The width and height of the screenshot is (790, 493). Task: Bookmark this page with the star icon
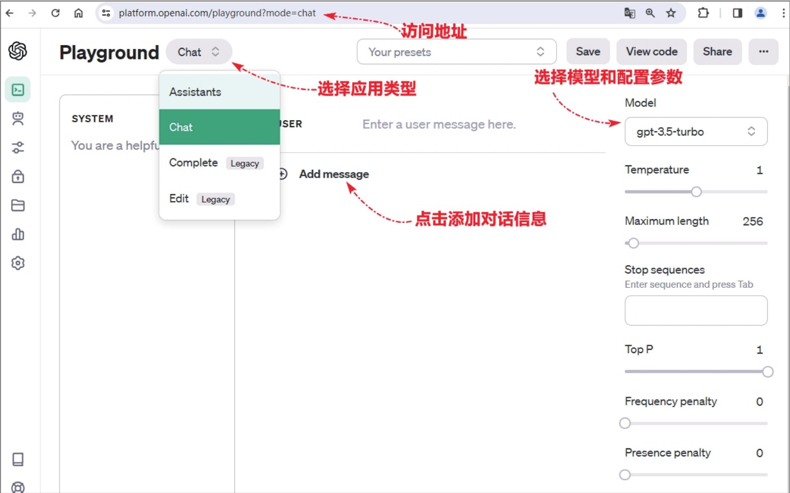(671, 13)
